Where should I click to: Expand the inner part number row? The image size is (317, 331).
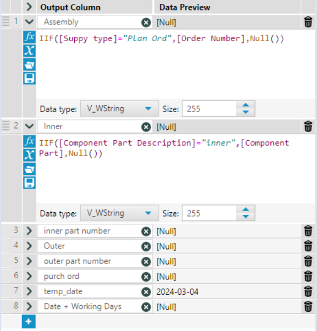pyautogui.click(x=29, y=231)
